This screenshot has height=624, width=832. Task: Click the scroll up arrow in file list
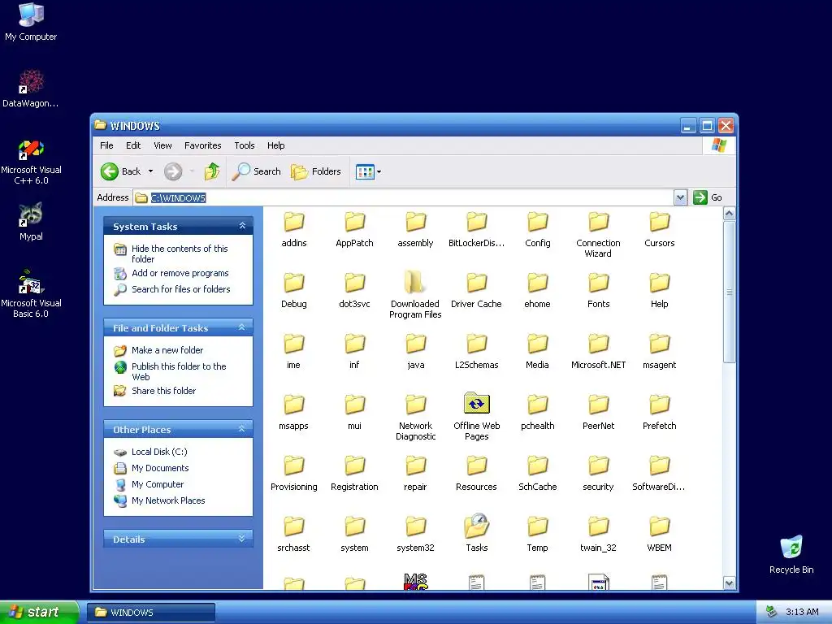click(729, 214)
